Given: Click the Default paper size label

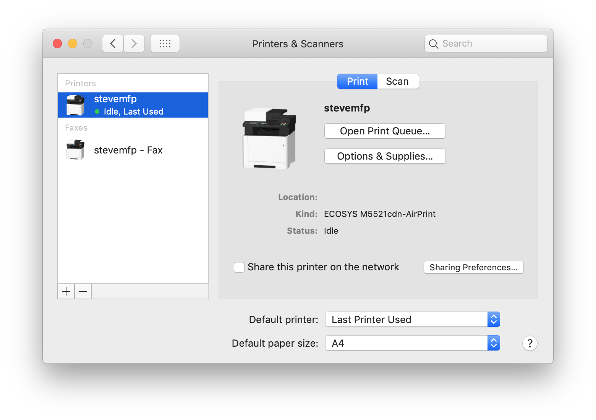Looking at the screenshot, I should coord(275,343).
